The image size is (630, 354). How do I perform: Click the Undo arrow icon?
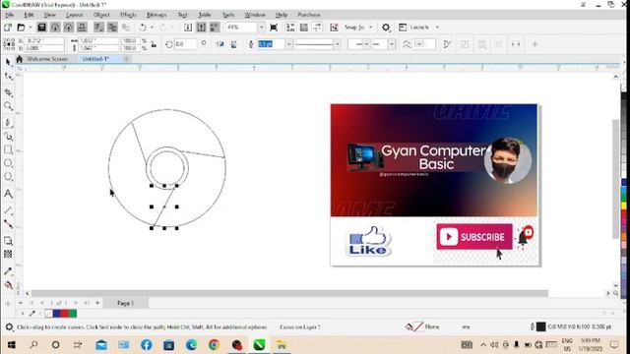click(x=143, y=28)
